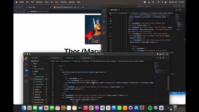Open .gitignore file in Explorer
This screenshot has width=199, height=112.
click(x=37, y=97)
